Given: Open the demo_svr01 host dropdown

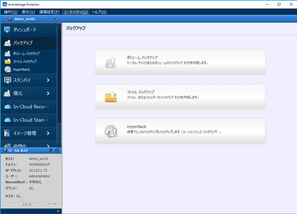Looking at the screenshot, I should [55, 19].
